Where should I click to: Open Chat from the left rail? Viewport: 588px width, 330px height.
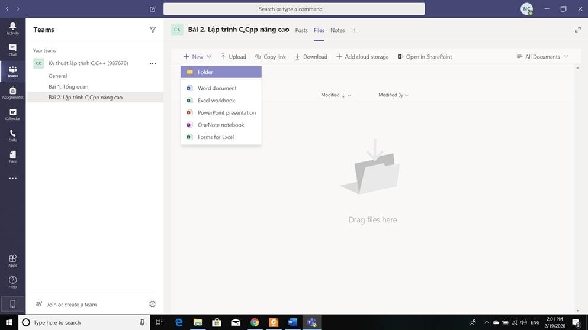pos(12,50)
